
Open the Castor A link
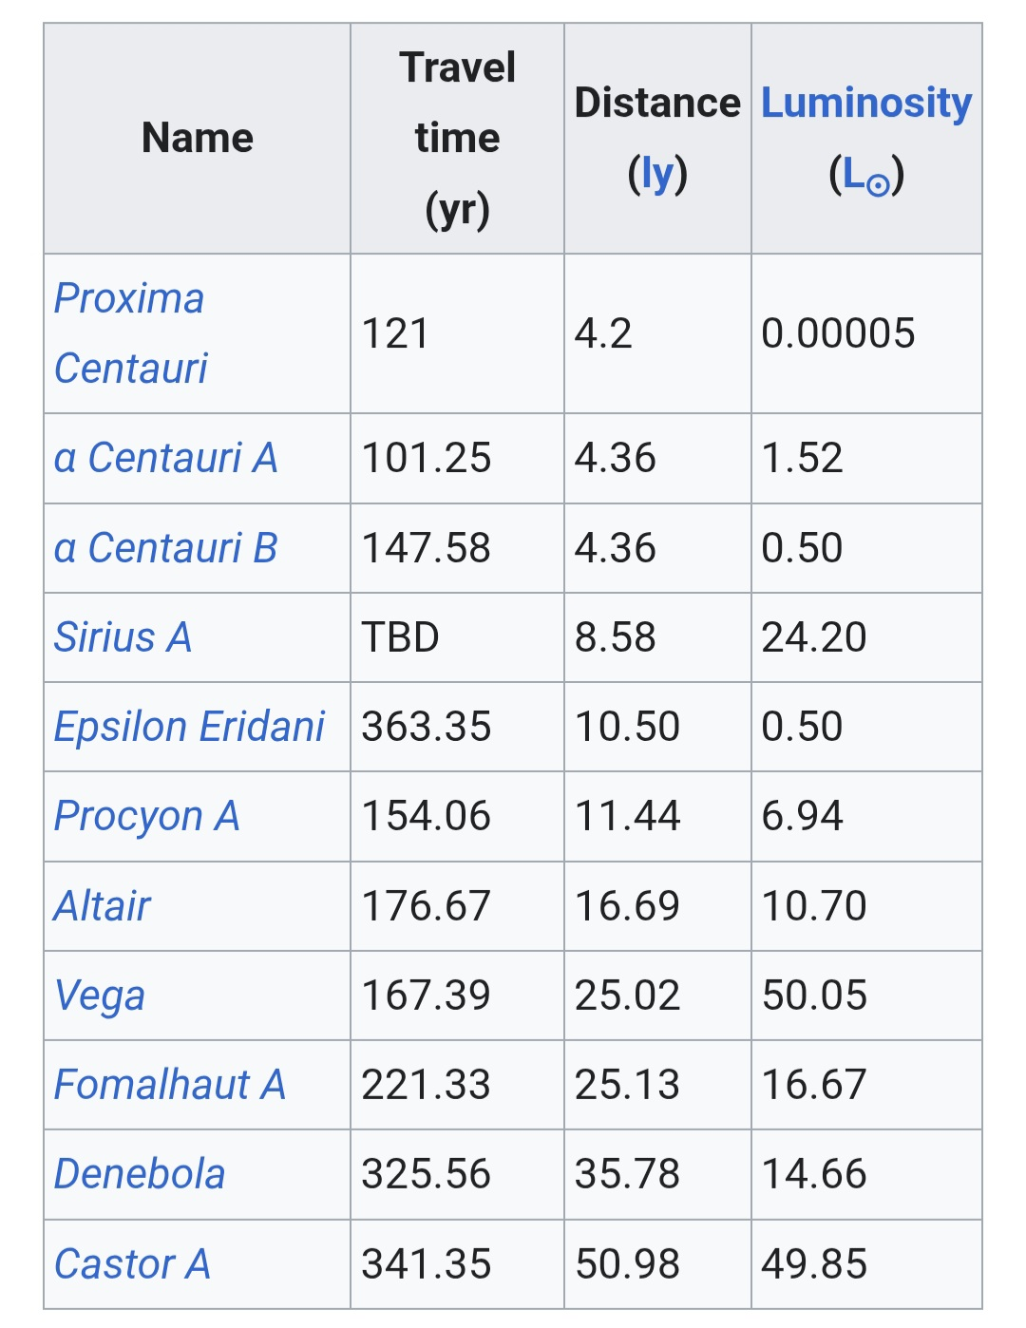[x=132, y=1264]
